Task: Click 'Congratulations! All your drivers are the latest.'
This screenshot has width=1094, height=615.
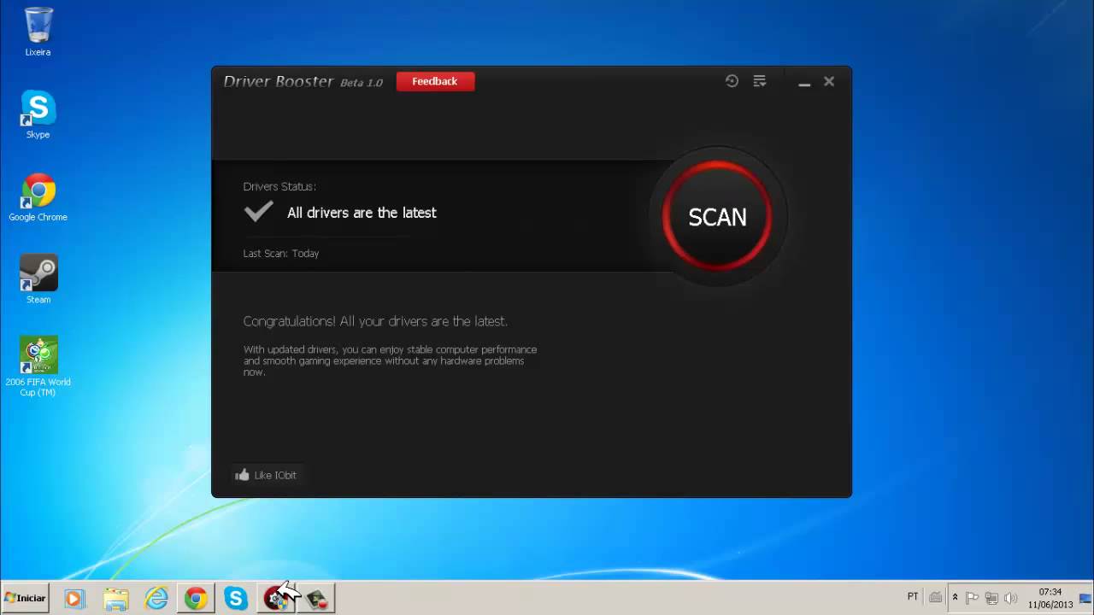Action: pyautogui.click(x=375, y=321)
